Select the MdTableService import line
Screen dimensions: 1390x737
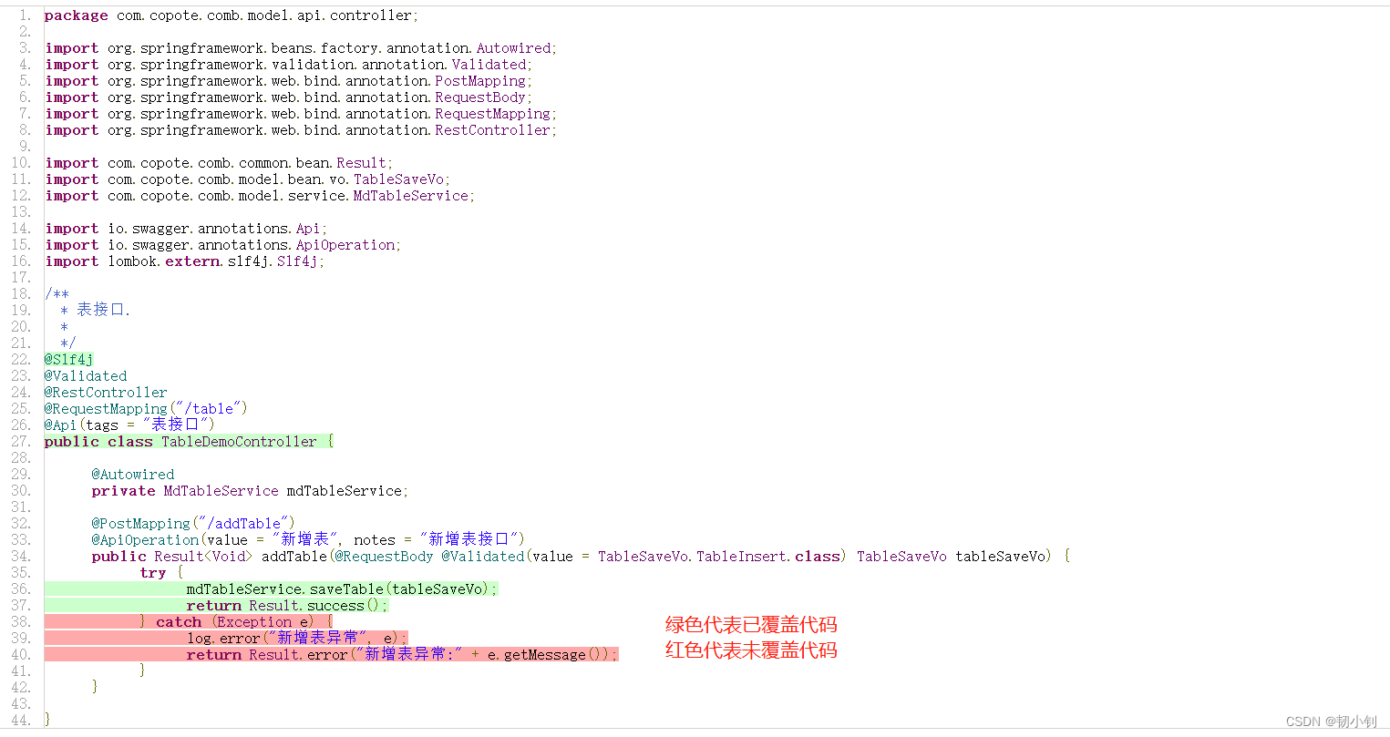click(260, 196)
